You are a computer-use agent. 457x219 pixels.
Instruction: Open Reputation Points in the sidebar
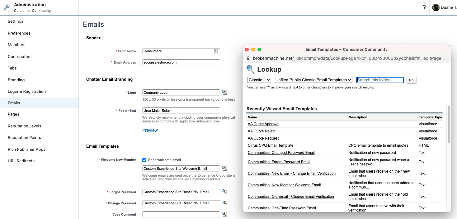(x=24, y=137)
